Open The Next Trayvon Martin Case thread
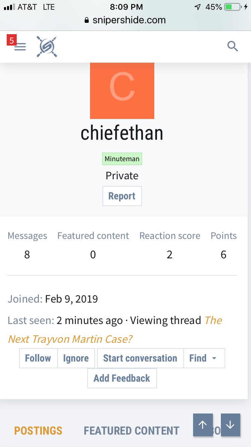The image size is (251, 447). pyautogui.click(x=70, y=339)
